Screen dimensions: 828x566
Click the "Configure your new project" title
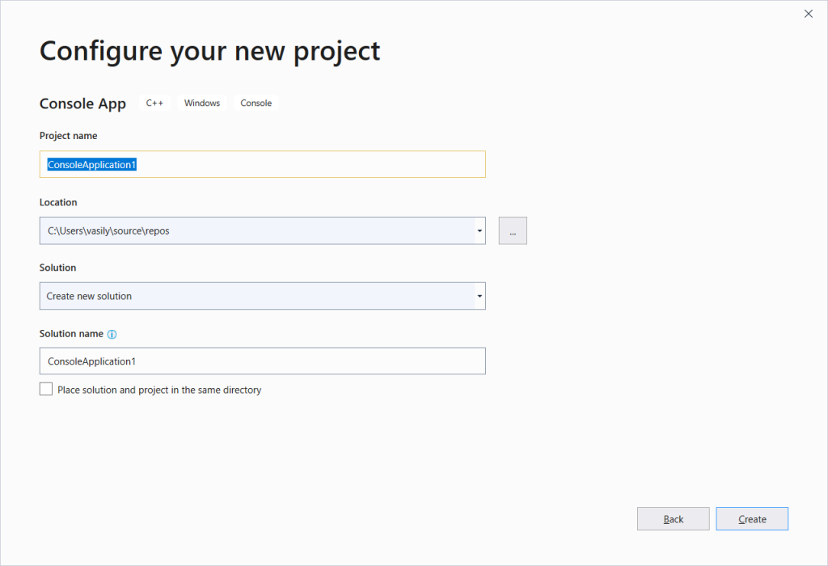click(x=209, y=51)
